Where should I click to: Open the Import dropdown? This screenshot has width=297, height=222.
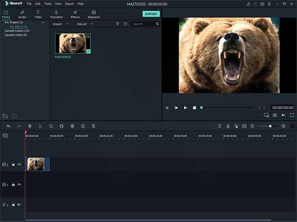(x=60, y=23)
